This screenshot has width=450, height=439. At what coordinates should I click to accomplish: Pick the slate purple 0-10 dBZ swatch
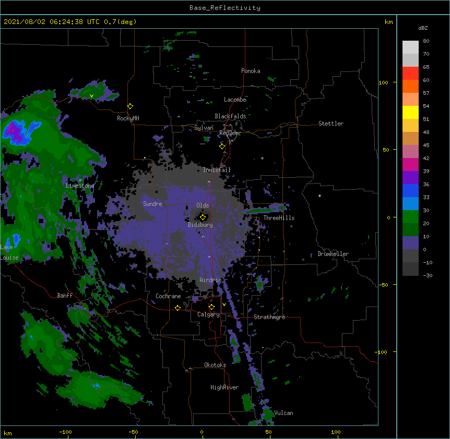point(410,243)
